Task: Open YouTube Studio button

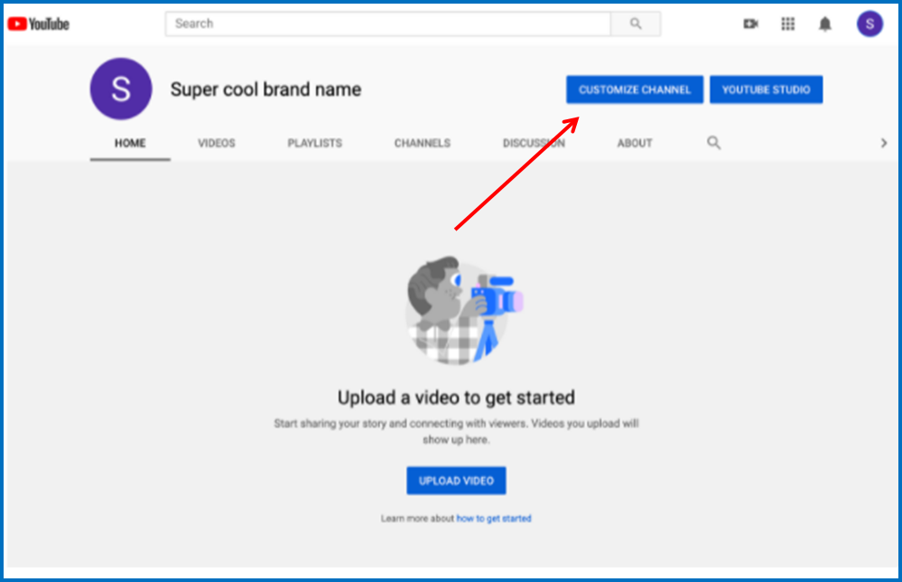Action: pyautogui.click(x=766, y=89)
